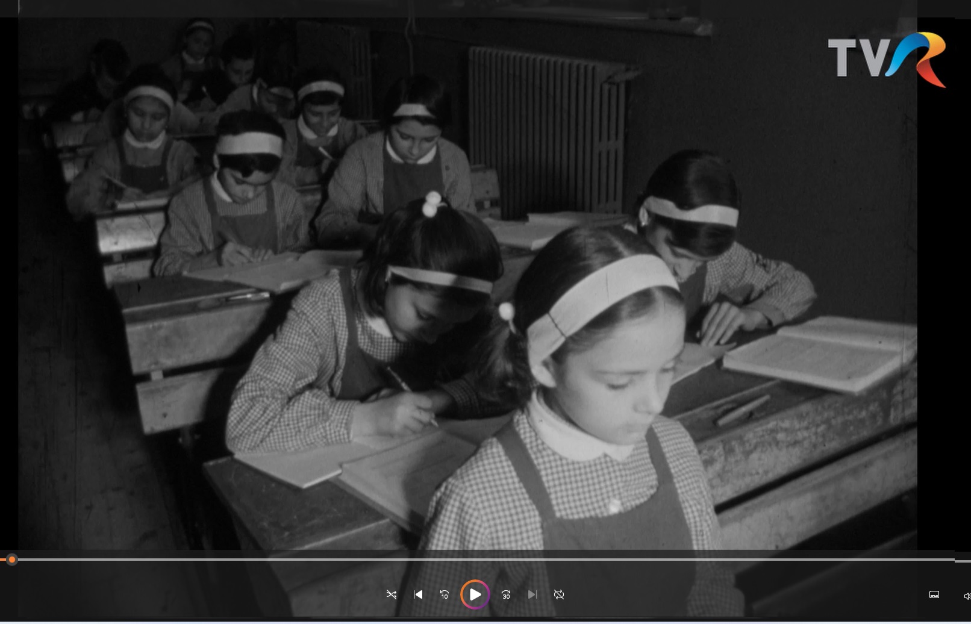Click the black letterbox bar beside video

coord(943,301)
